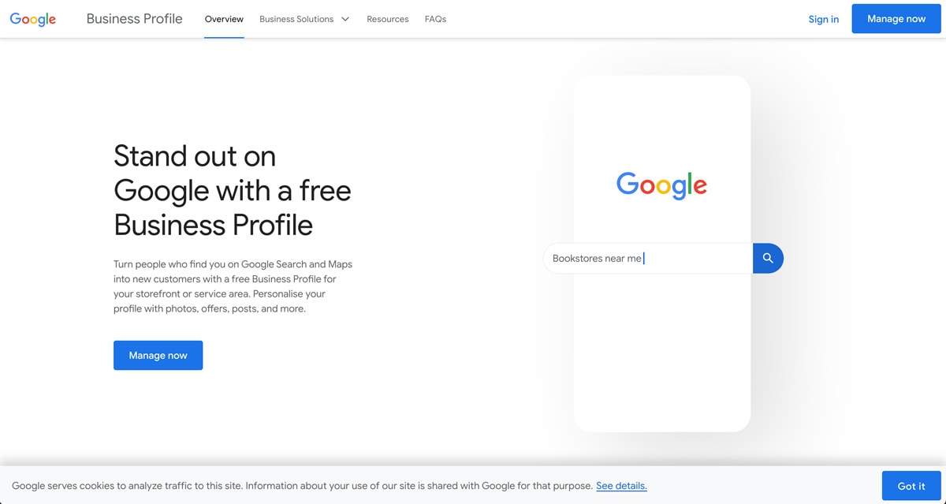The height and width of the screenshot is (504, 946).
Task: Click the Google logo shown on the simulated search screen
Action: pyautogui.click(x=661, y=185)
